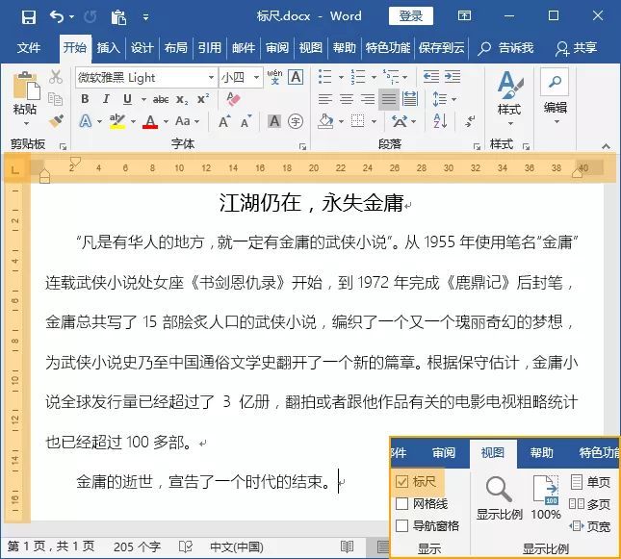
Task: Enable the 网格线 gridlines checkbox
Action: 401,504
